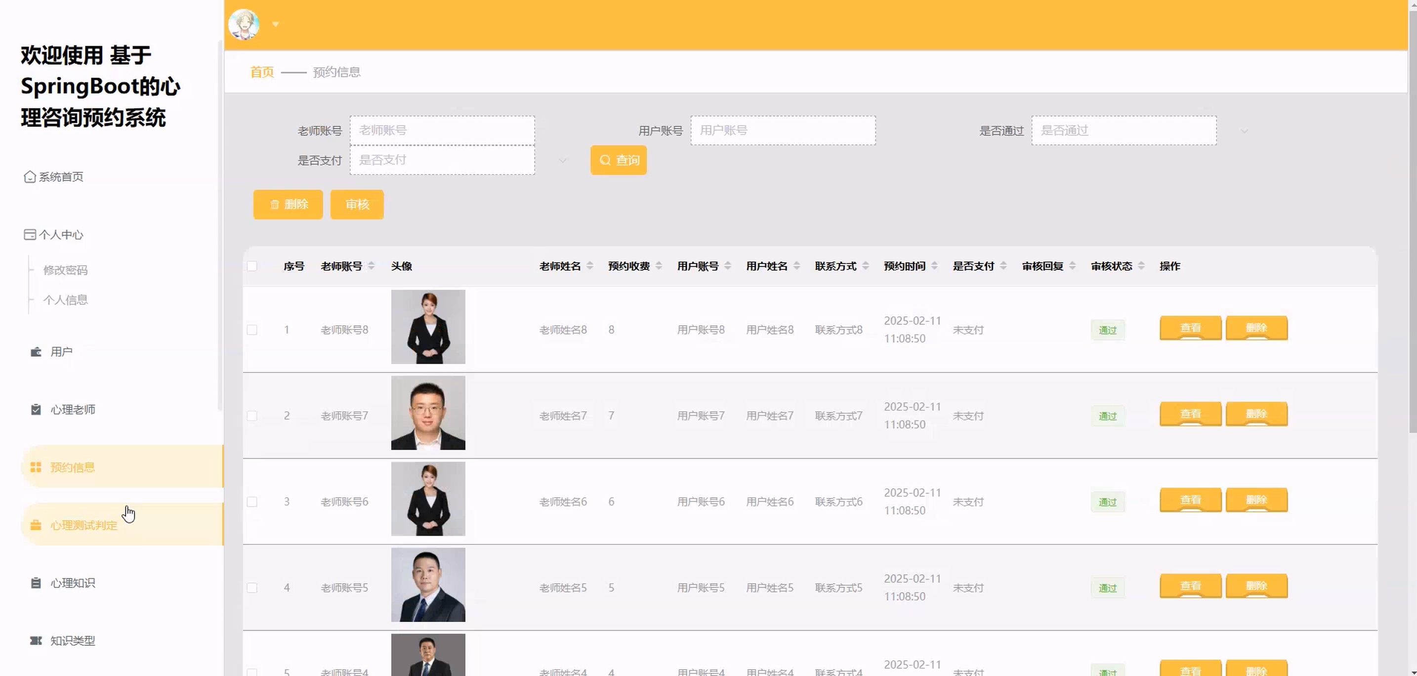
Task: Click the 个人中心 card icon
Action: (x=30, y=235)
